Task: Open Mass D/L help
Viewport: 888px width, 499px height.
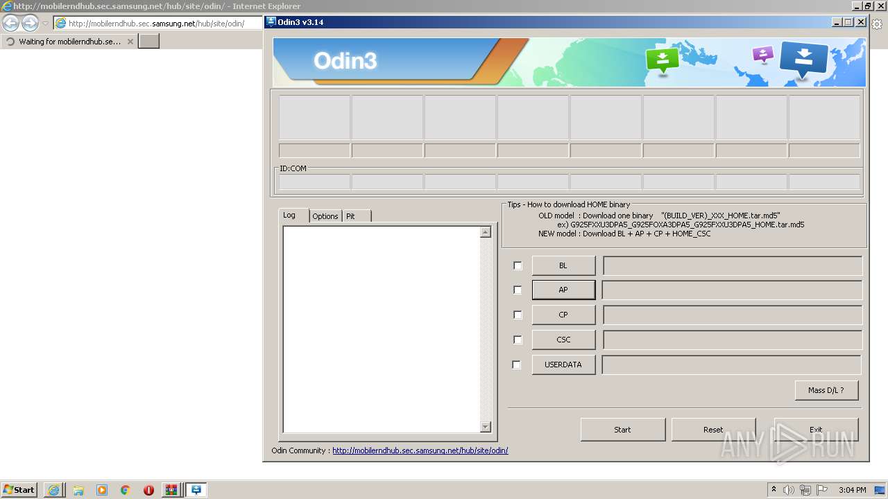Action: pyautogui.click(x=826, y=390)
